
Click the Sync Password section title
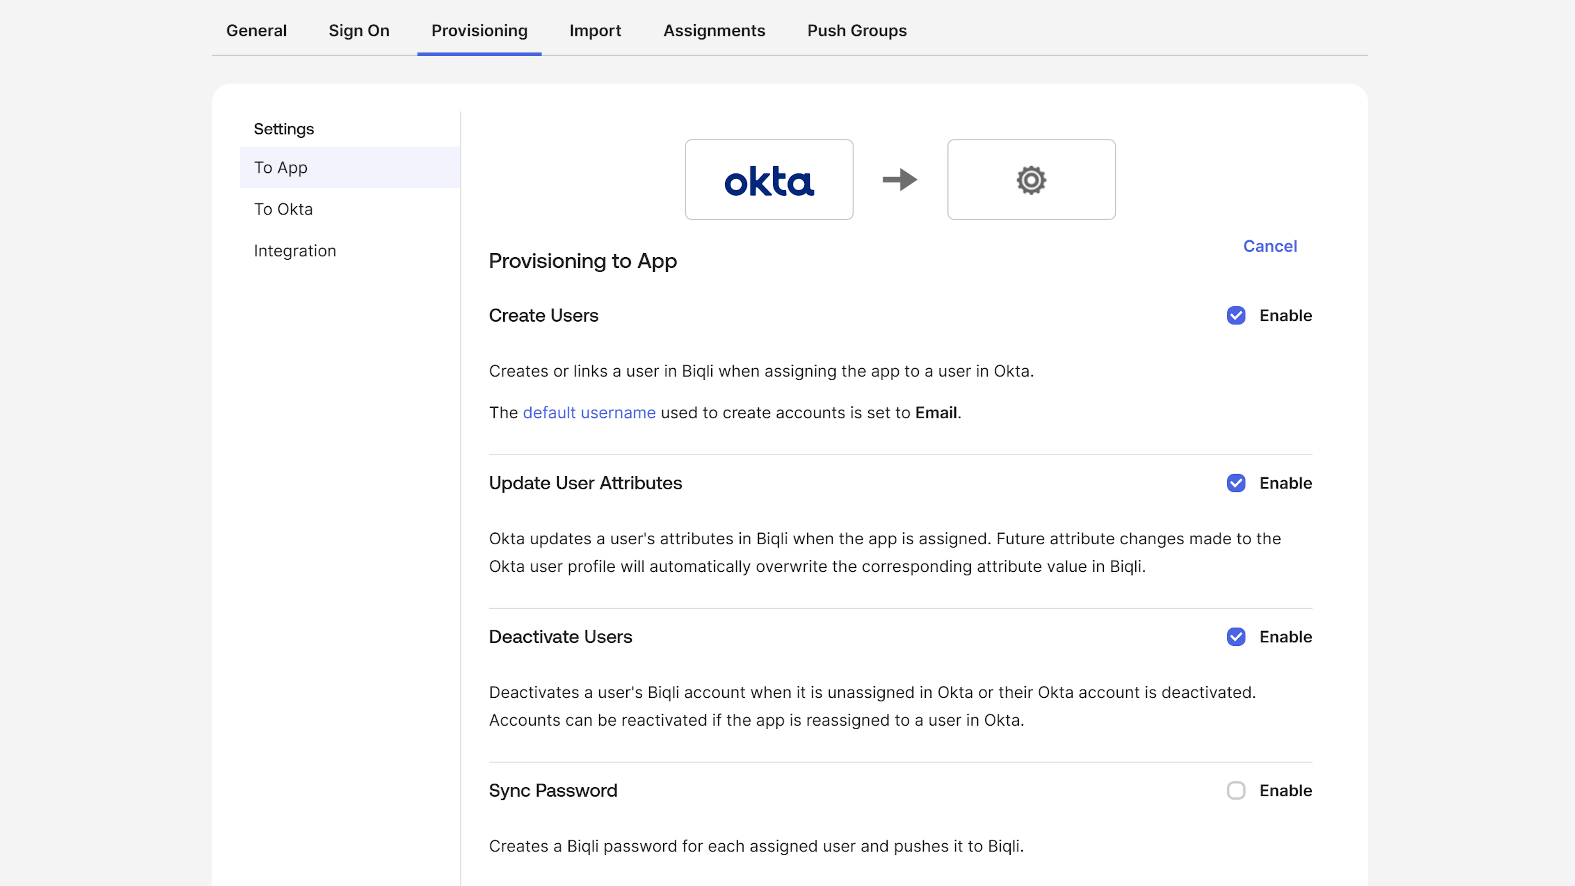coord(553,790)
